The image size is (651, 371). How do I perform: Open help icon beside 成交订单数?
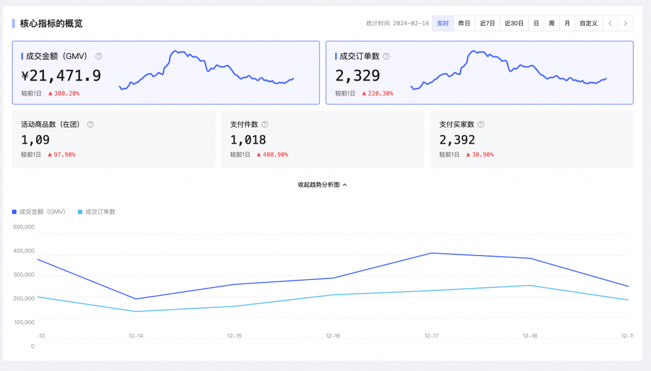click(386, 57)
